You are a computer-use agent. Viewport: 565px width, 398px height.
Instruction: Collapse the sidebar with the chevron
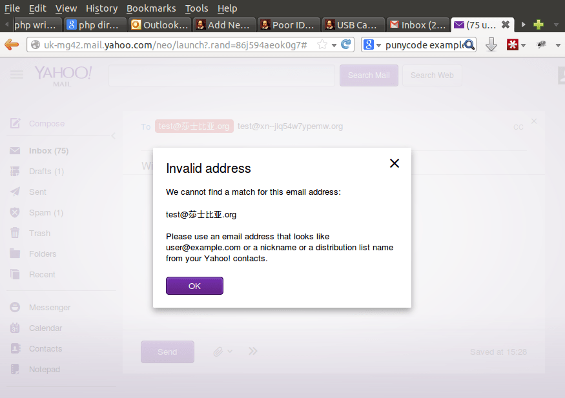[x=113, y=135]
